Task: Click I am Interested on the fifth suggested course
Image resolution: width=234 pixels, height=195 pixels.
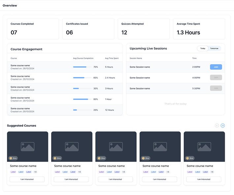Action: 204,179
